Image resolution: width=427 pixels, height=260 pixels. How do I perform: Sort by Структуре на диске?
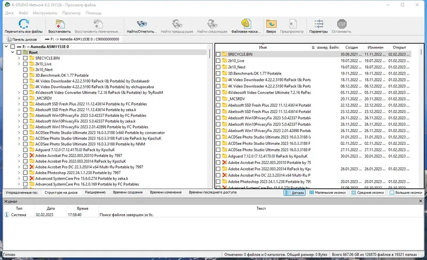click(61, 192)
